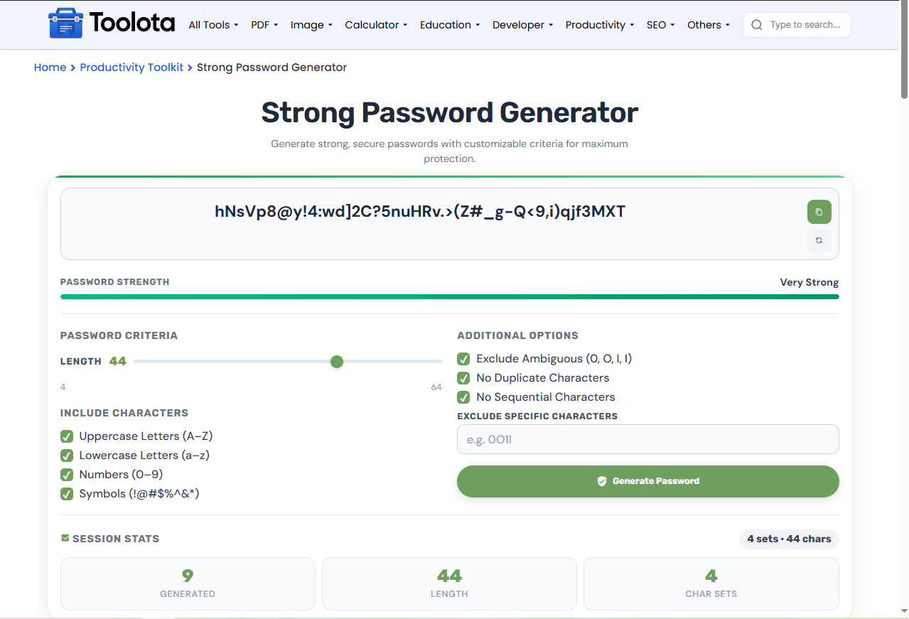Click the Length 44 stat card
This screenshot has height=619, width=909.
click(449, 583)
